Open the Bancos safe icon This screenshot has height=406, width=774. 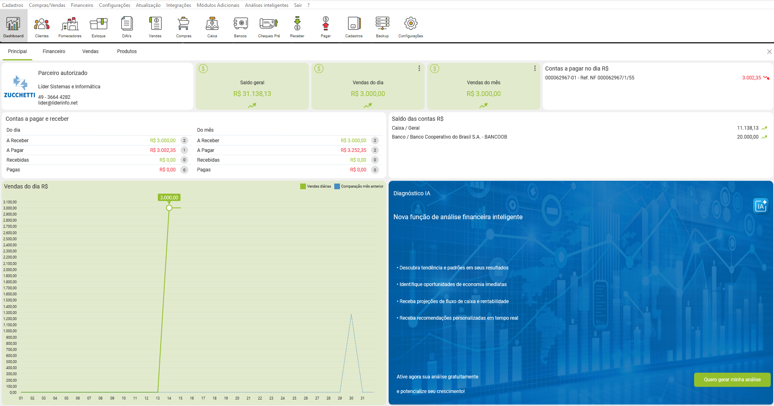[x=241, y=26]
